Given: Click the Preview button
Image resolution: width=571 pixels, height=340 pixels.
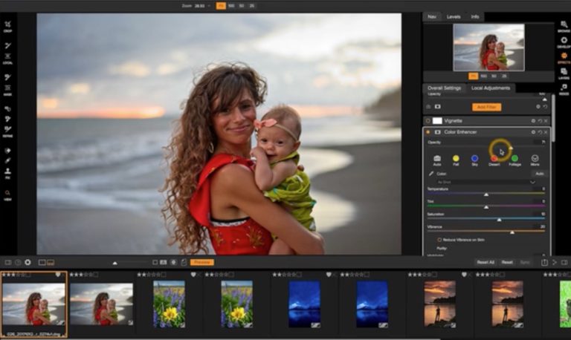Looking at the screenshot, I should coord(201,262).
